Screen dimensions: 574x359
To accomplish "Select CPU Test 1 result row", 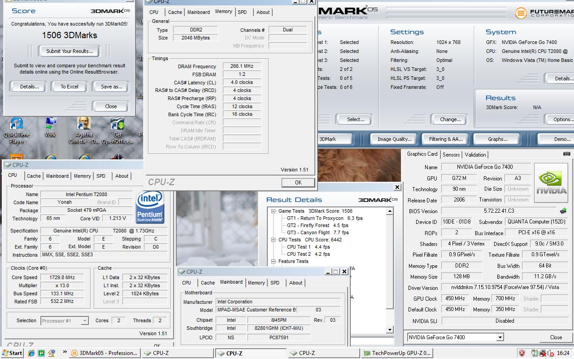I will 309,247.
